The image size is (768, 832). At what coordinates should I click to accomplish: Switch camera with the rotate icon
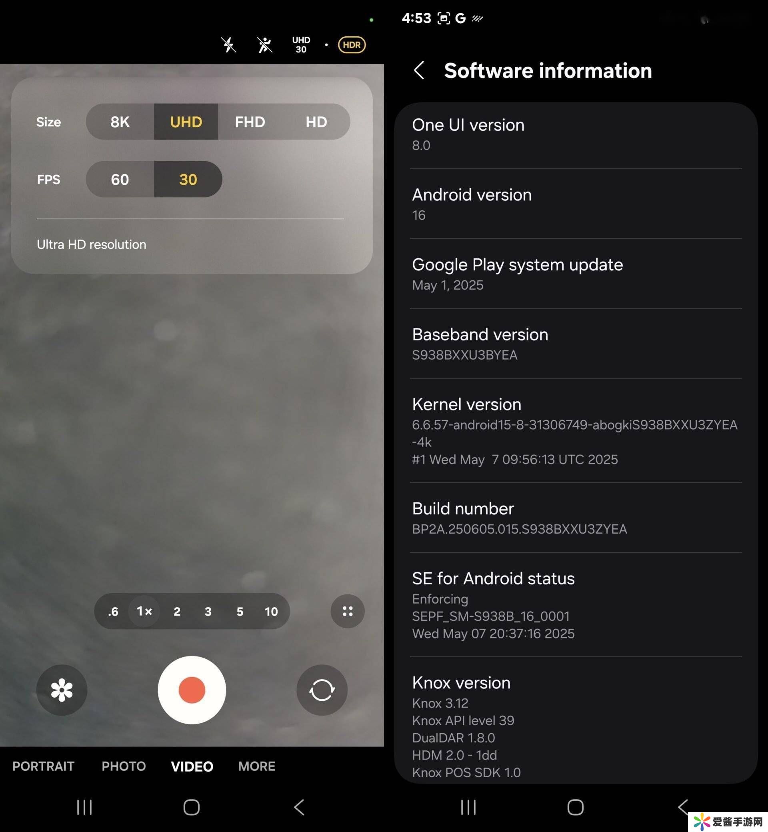(322, 690)
